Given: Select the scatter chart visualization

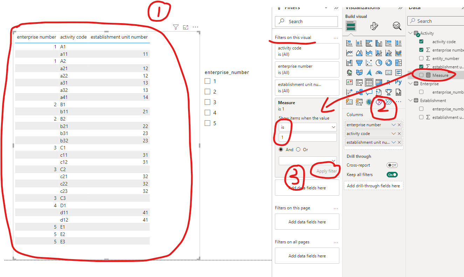Looking at the screenshot, I should coord(369,63).
